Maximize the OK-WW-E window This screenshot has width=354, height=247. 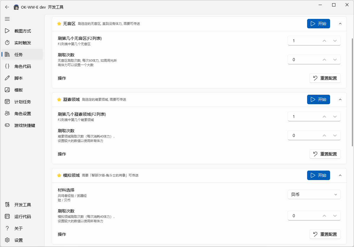coord(334,5)
